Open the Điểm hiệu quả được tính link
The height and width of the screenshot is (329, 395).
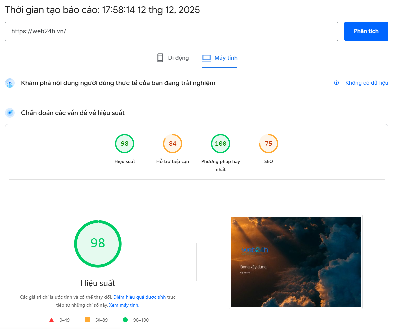pos(139,297)
